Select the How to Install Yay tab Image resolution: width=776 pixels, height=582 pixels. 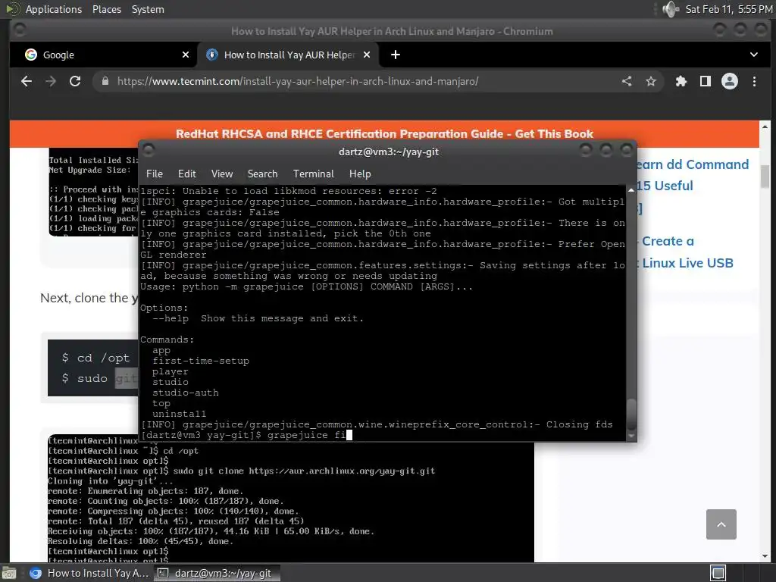pos(288,55)
